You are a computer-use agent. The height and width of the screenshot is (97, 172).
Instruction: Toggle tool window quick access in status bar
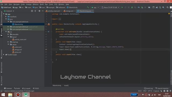click(x=1, y=91)
